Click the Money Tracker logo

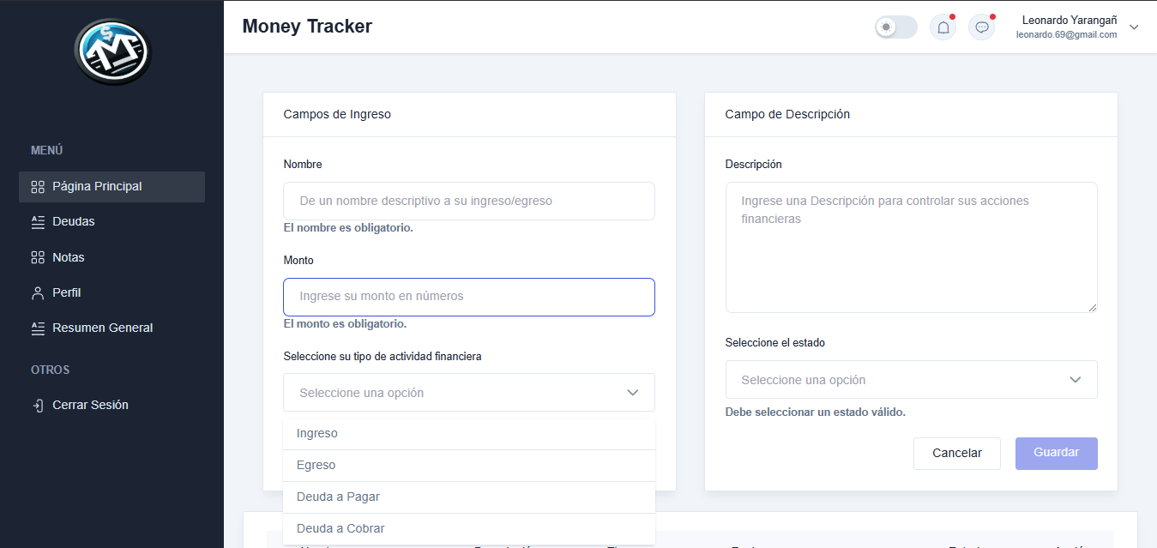[x=112, y=52]
